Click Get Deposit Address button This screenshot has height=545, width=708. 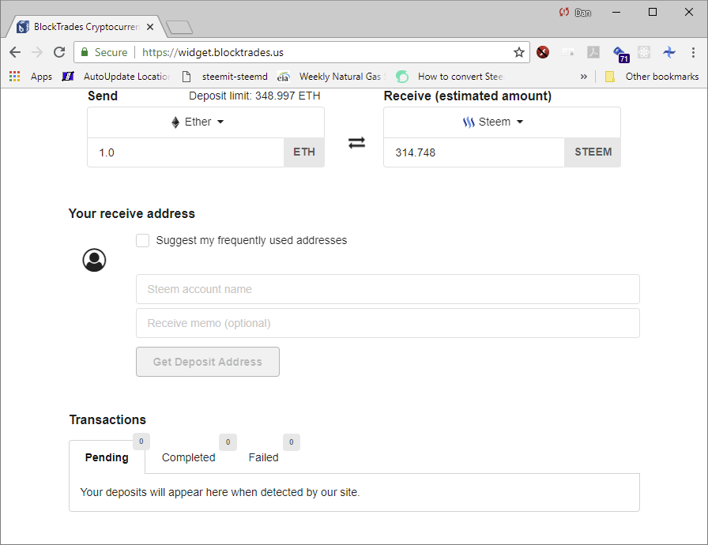(208, 362)
